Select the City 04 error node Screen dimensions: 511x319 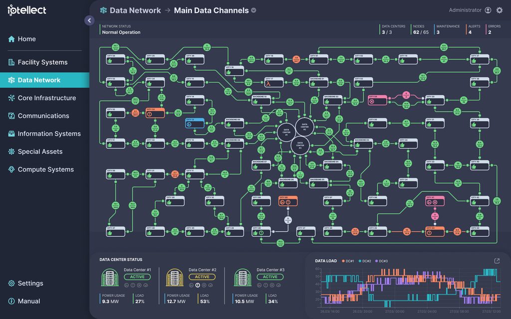[377, 100]
